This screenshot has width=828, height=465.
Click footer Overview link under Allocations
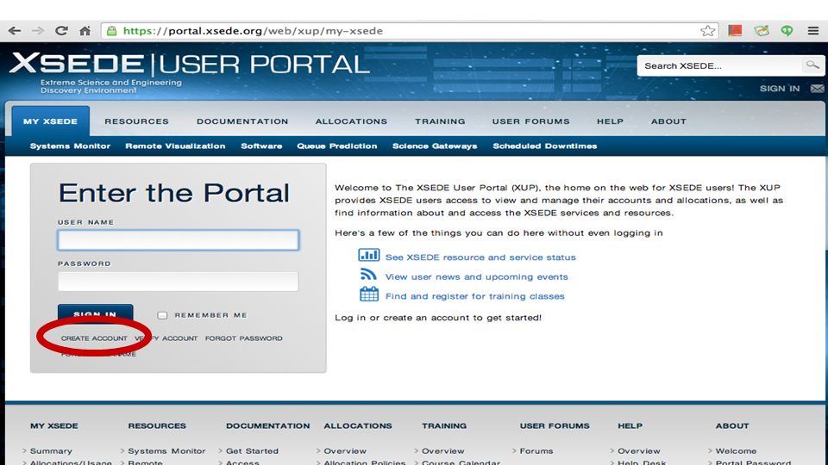[x=345, y=450]
